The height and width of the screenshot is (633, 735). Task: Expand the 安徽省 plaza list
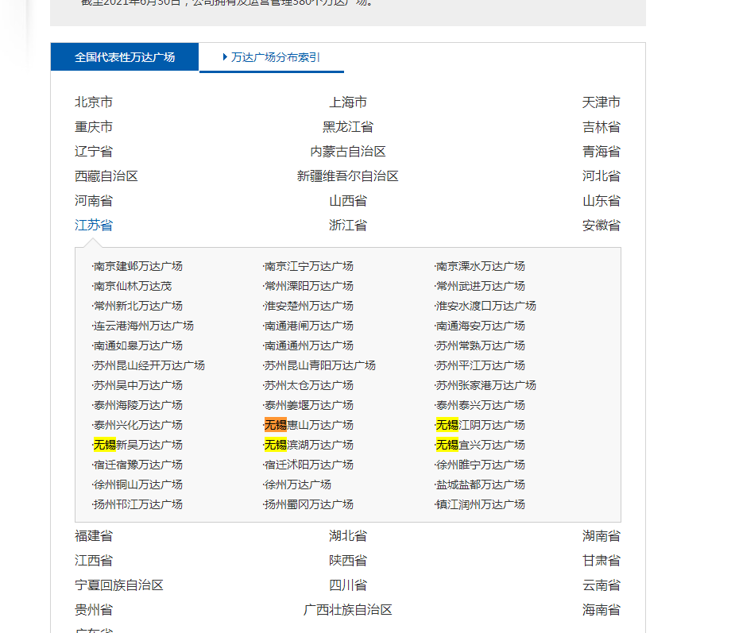(602, 226)
